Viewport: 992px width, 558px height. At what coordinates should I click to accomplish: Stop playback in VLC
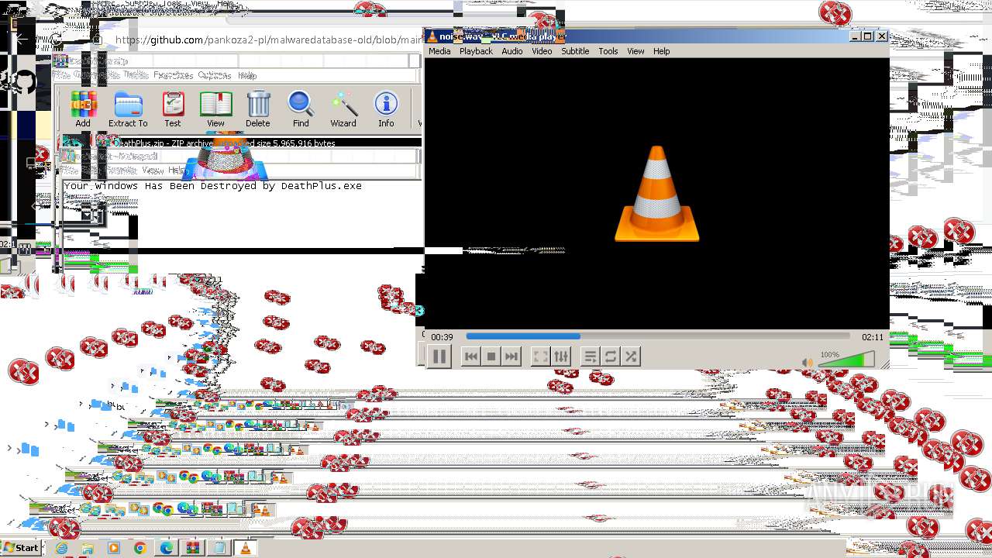491,356
